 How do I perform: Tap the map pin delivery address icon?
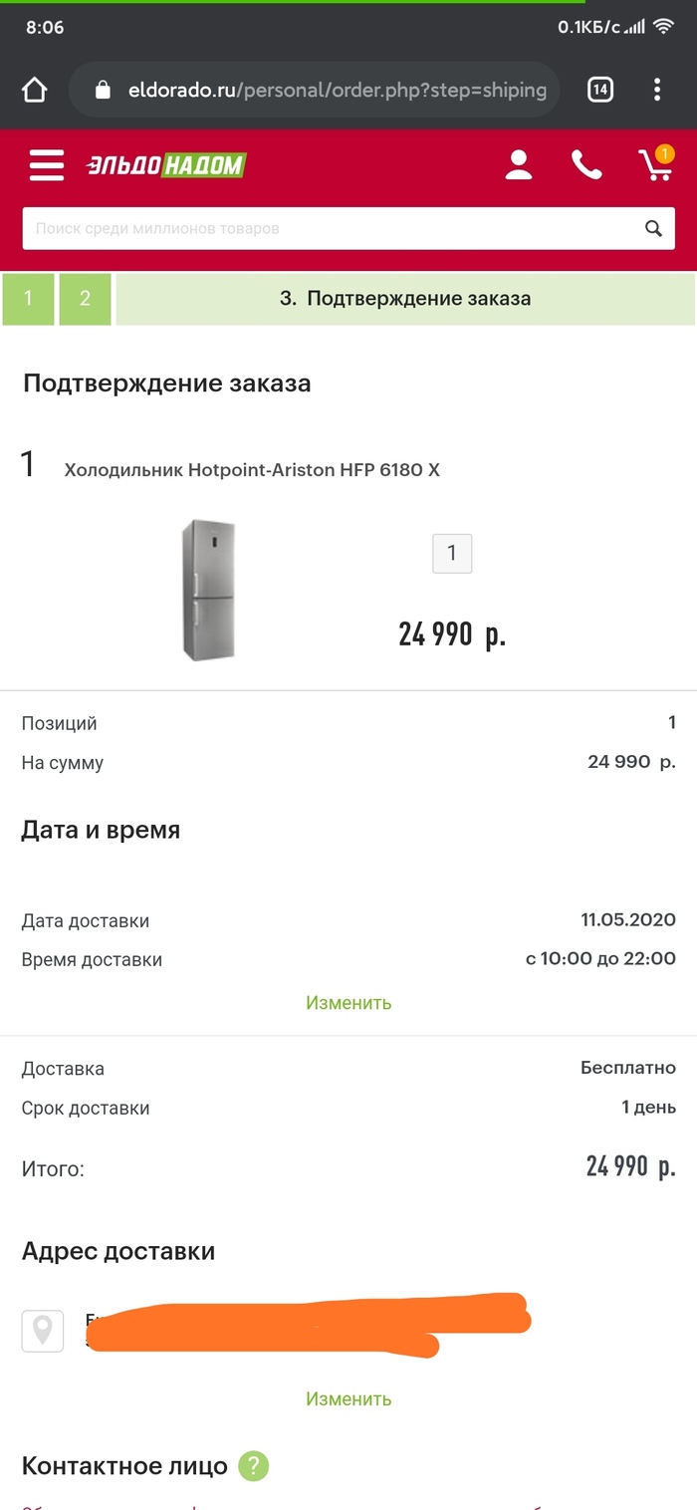43,1330
